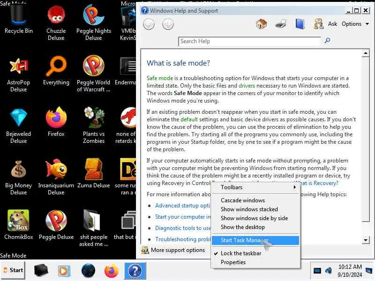Open Plants vs Zombies icon
This screenshot has height=281, width=375.
click(x=93, y=126)
